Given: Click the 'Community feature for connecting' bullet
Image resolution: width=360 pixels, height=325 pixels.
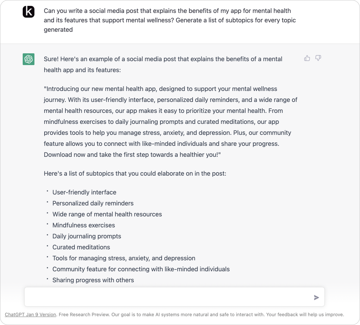Looking at the screenshot, I should pos(141,269).
